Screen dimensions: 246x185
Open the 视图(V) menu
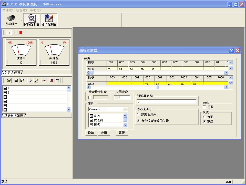click(22, 10)
